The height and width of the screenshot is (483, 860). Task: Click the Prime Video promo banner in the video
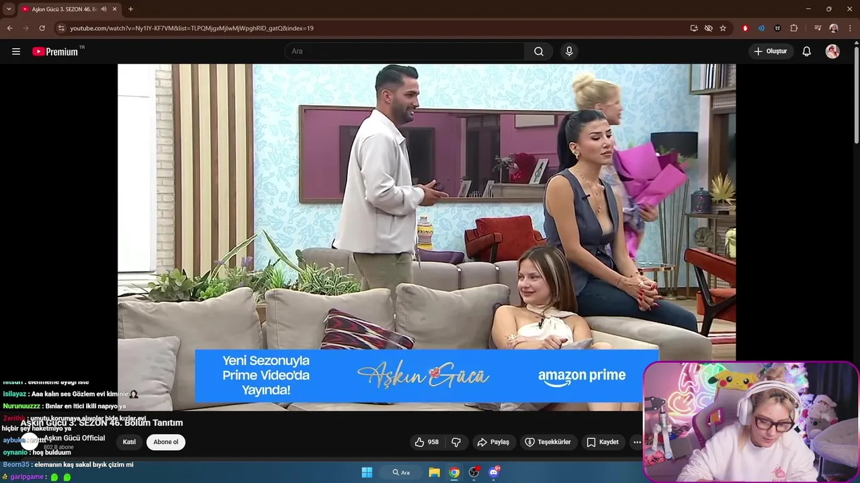pos(427,376)
